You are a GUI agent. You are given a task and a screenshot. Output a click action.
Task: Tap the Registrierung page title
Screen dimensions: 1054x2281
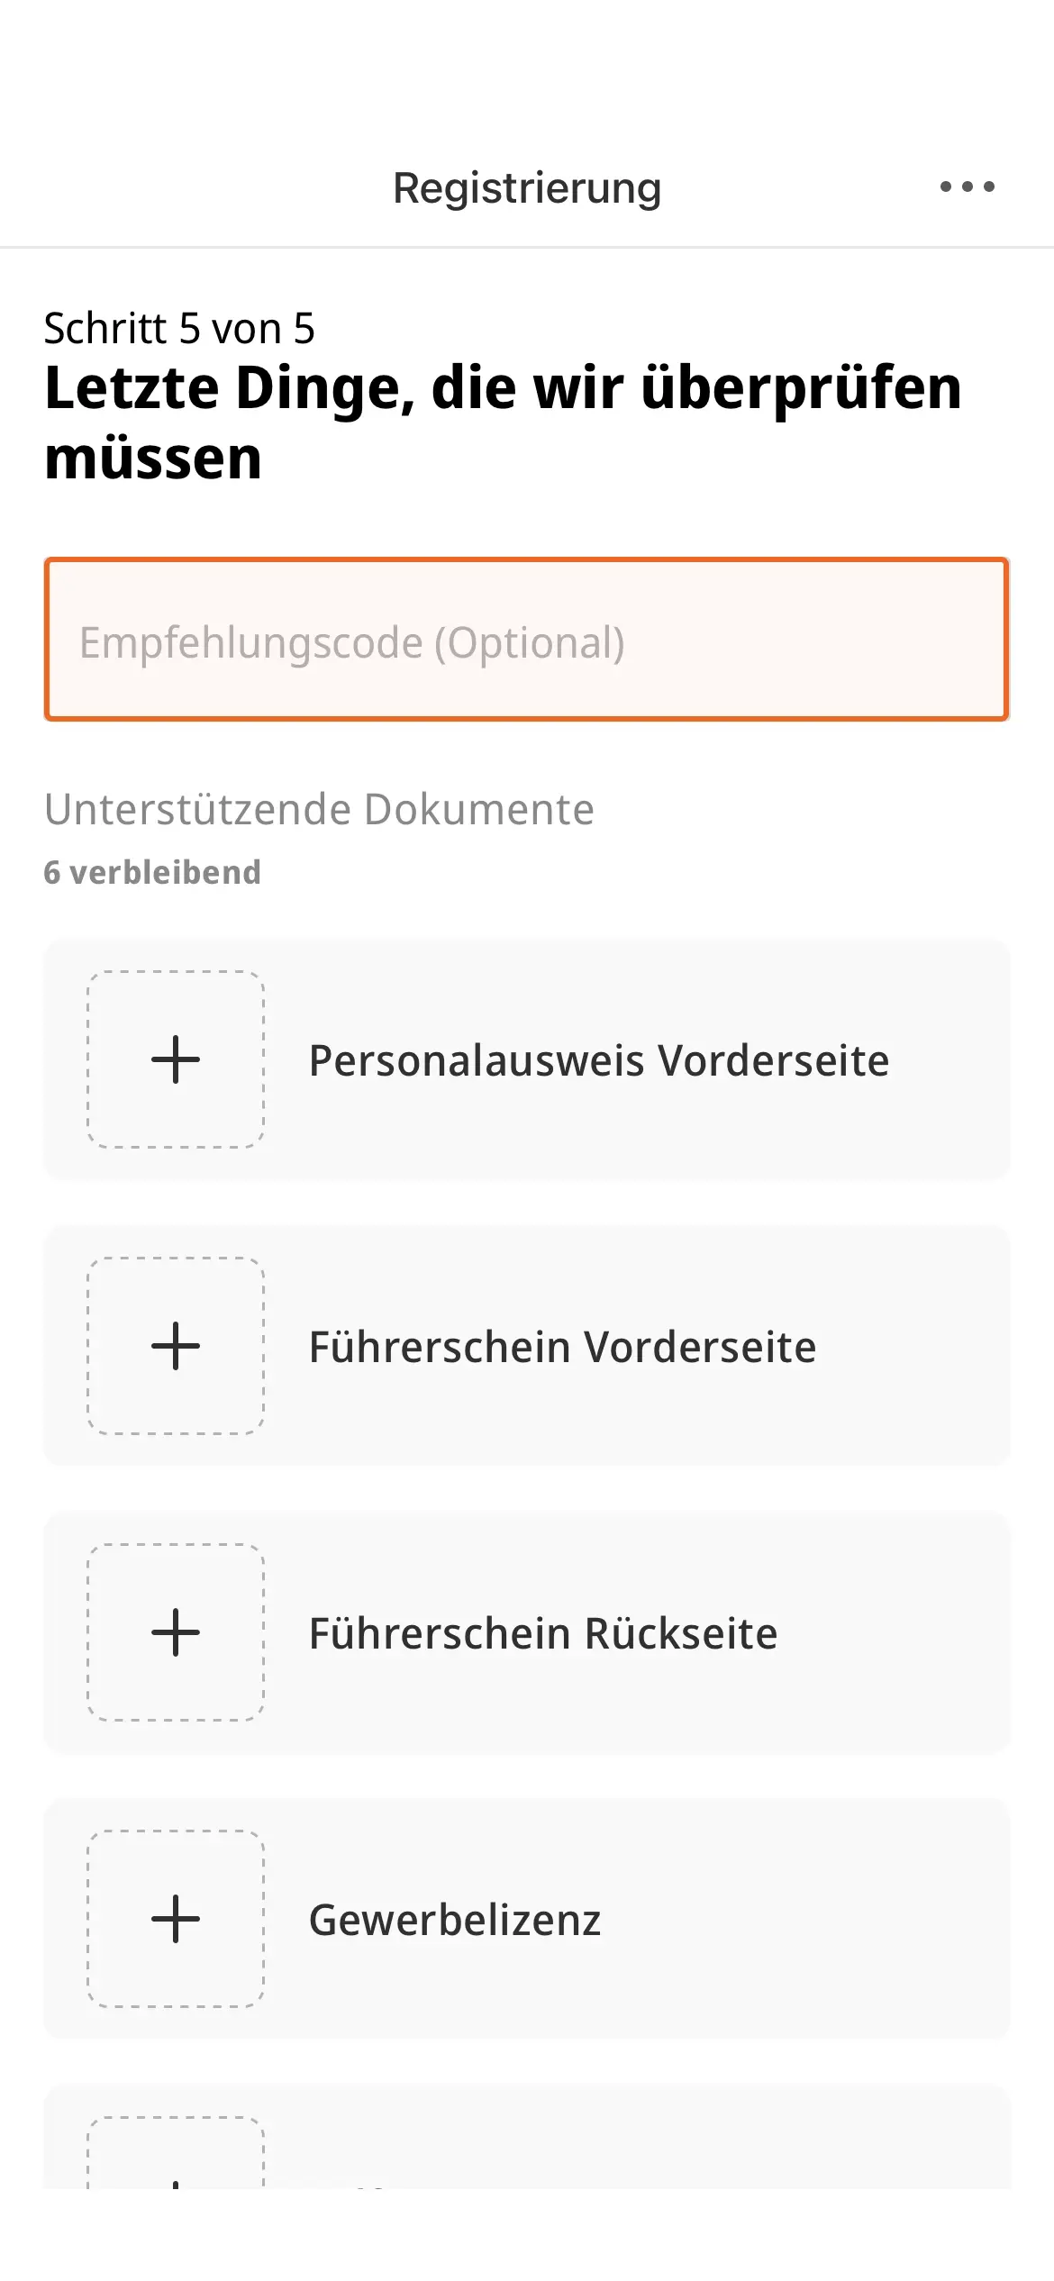[x=527, y=188]
